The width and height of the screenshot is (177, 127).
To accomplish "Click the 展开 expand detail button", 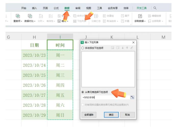I will [x=125, y=16].
